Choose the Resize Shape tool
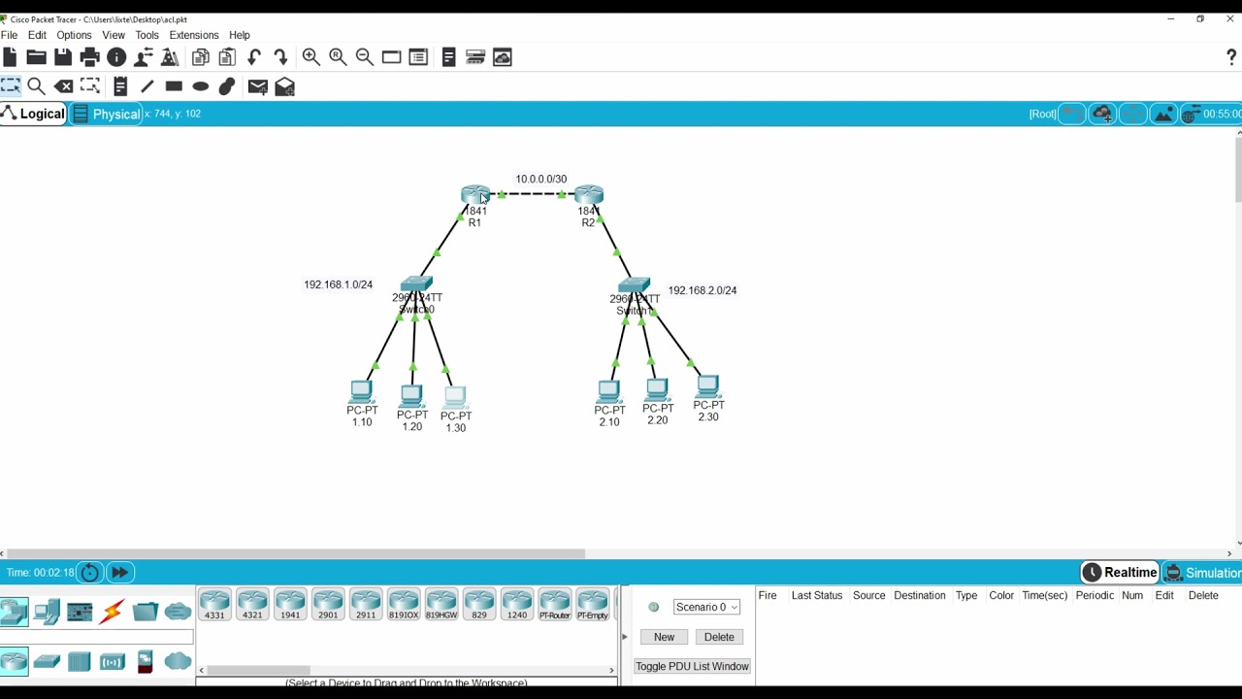This screenshot has height=699, width=1242. pyautogui.click(x=90, y=86)
